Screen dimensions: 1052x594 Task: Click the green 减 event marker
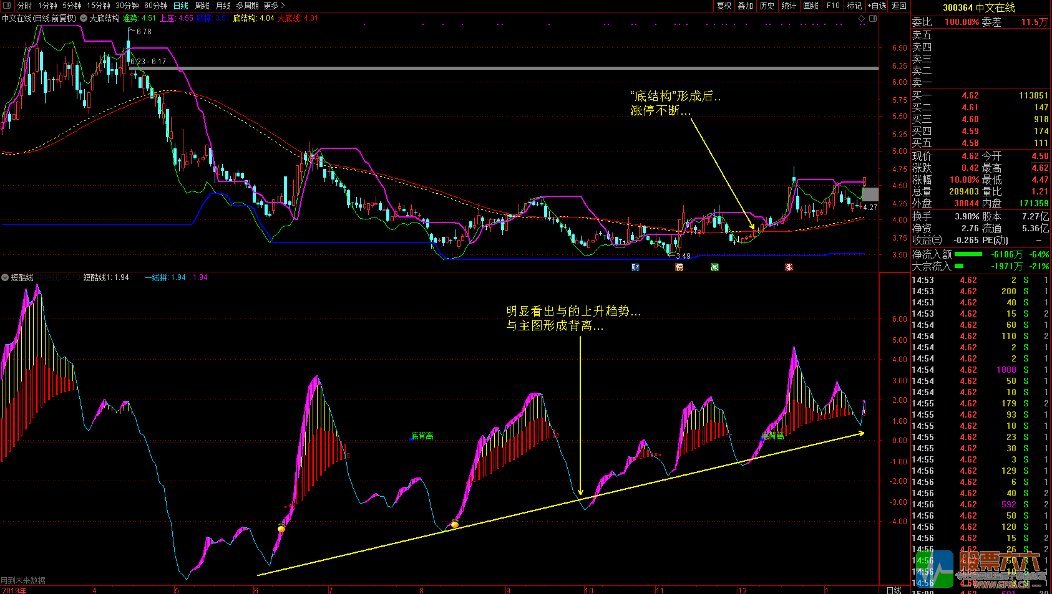coord(714,267)
